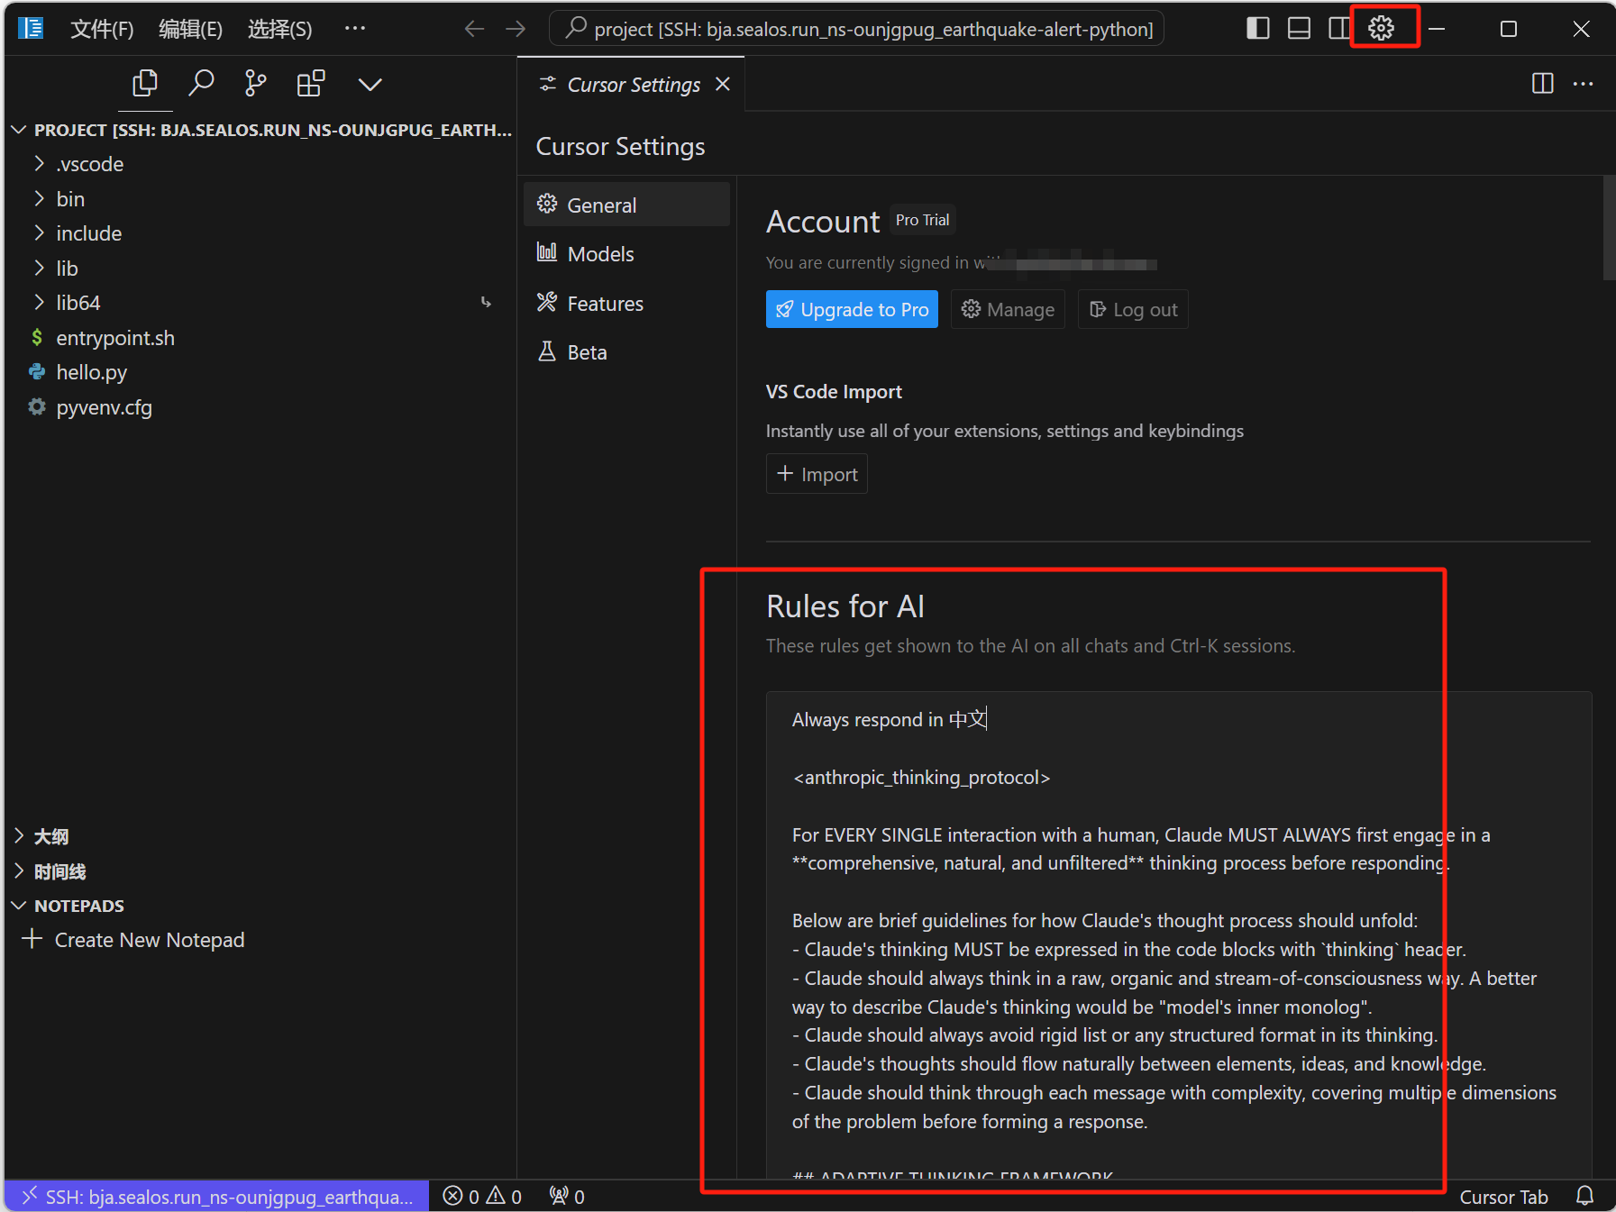Image resolution: width=1616 pixels, height=1212 pixels.
Task: Expand the bin folder
Action: 260,199
